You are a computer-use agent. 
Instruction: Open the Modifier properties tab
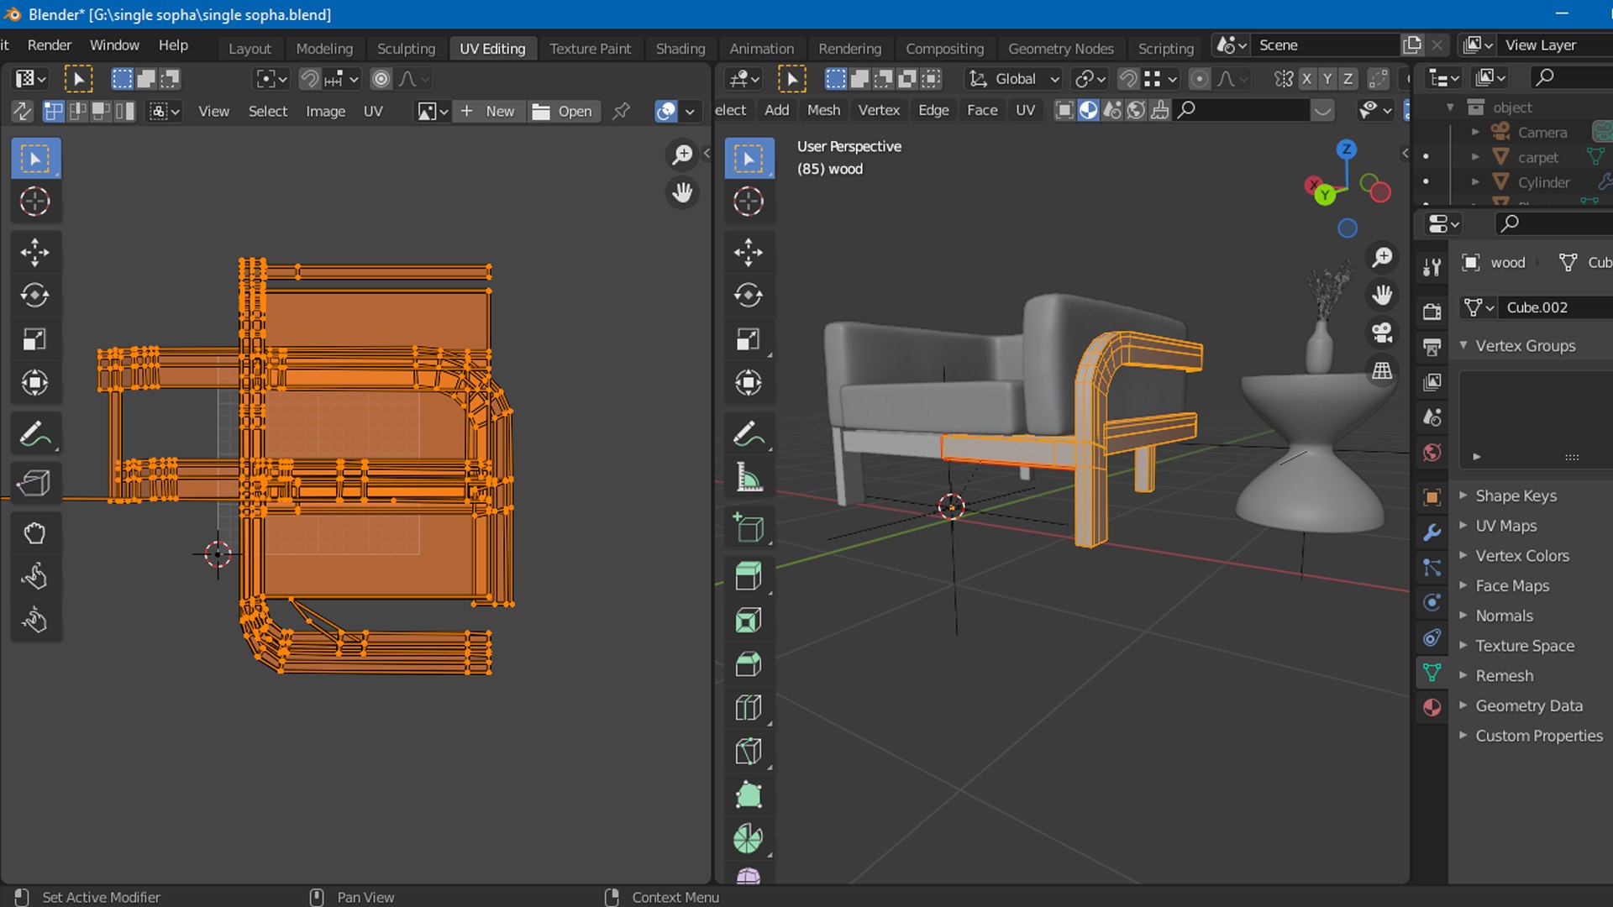point(1432,532)
